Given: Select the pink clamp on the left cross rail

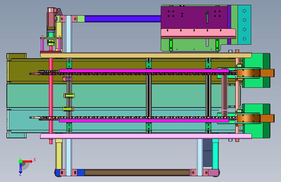Looking at the screenshot, I should tap(67, 79).
